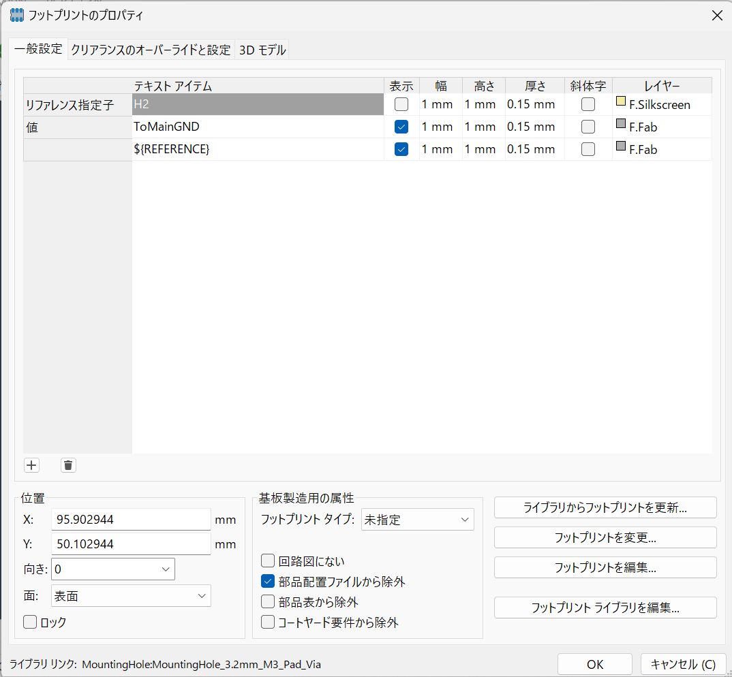This screenshot has height=677, width=732.
Task: Click the 表示 column header
Action: (x=401, y=85)
